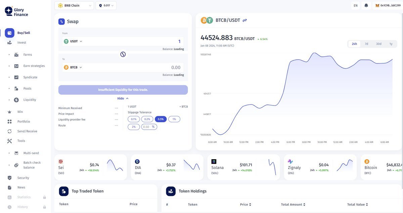Screen dimensions: 403x213
Task: Expand the Pools submenu arrow
Action: click(9, 89)
